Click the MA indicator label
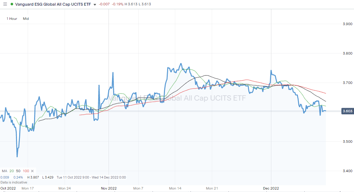 click(x=5, y=171)
